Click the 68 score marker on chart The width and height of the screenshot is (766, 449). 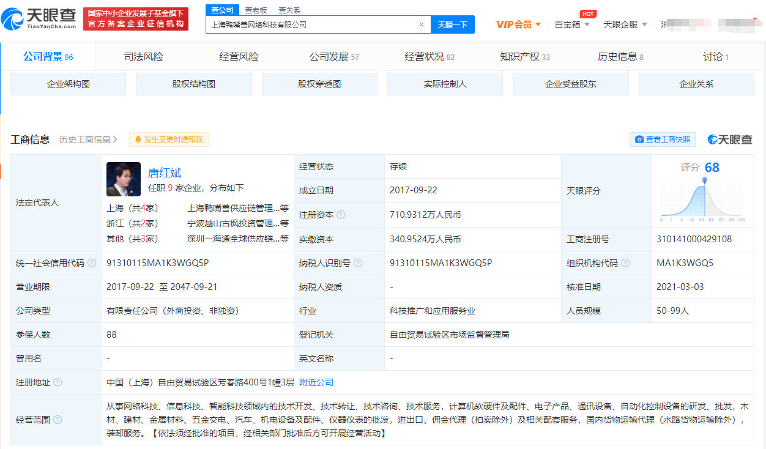coord(705,180)
